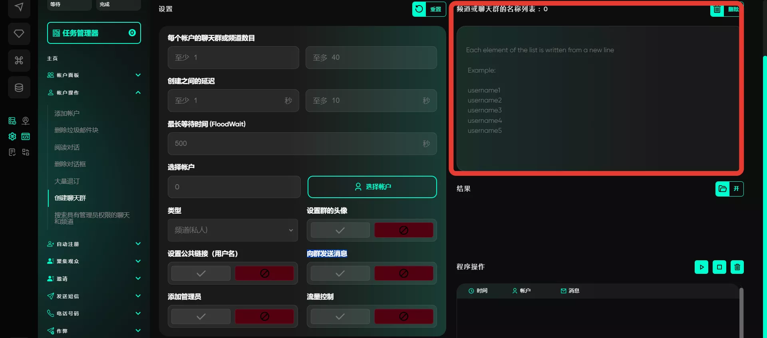
Task: Click the maximum delay field showing 10
Action: [371, 100]
